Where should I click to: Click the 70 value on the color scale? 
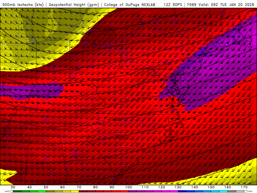pyautogui.click(x=79, y=187)
